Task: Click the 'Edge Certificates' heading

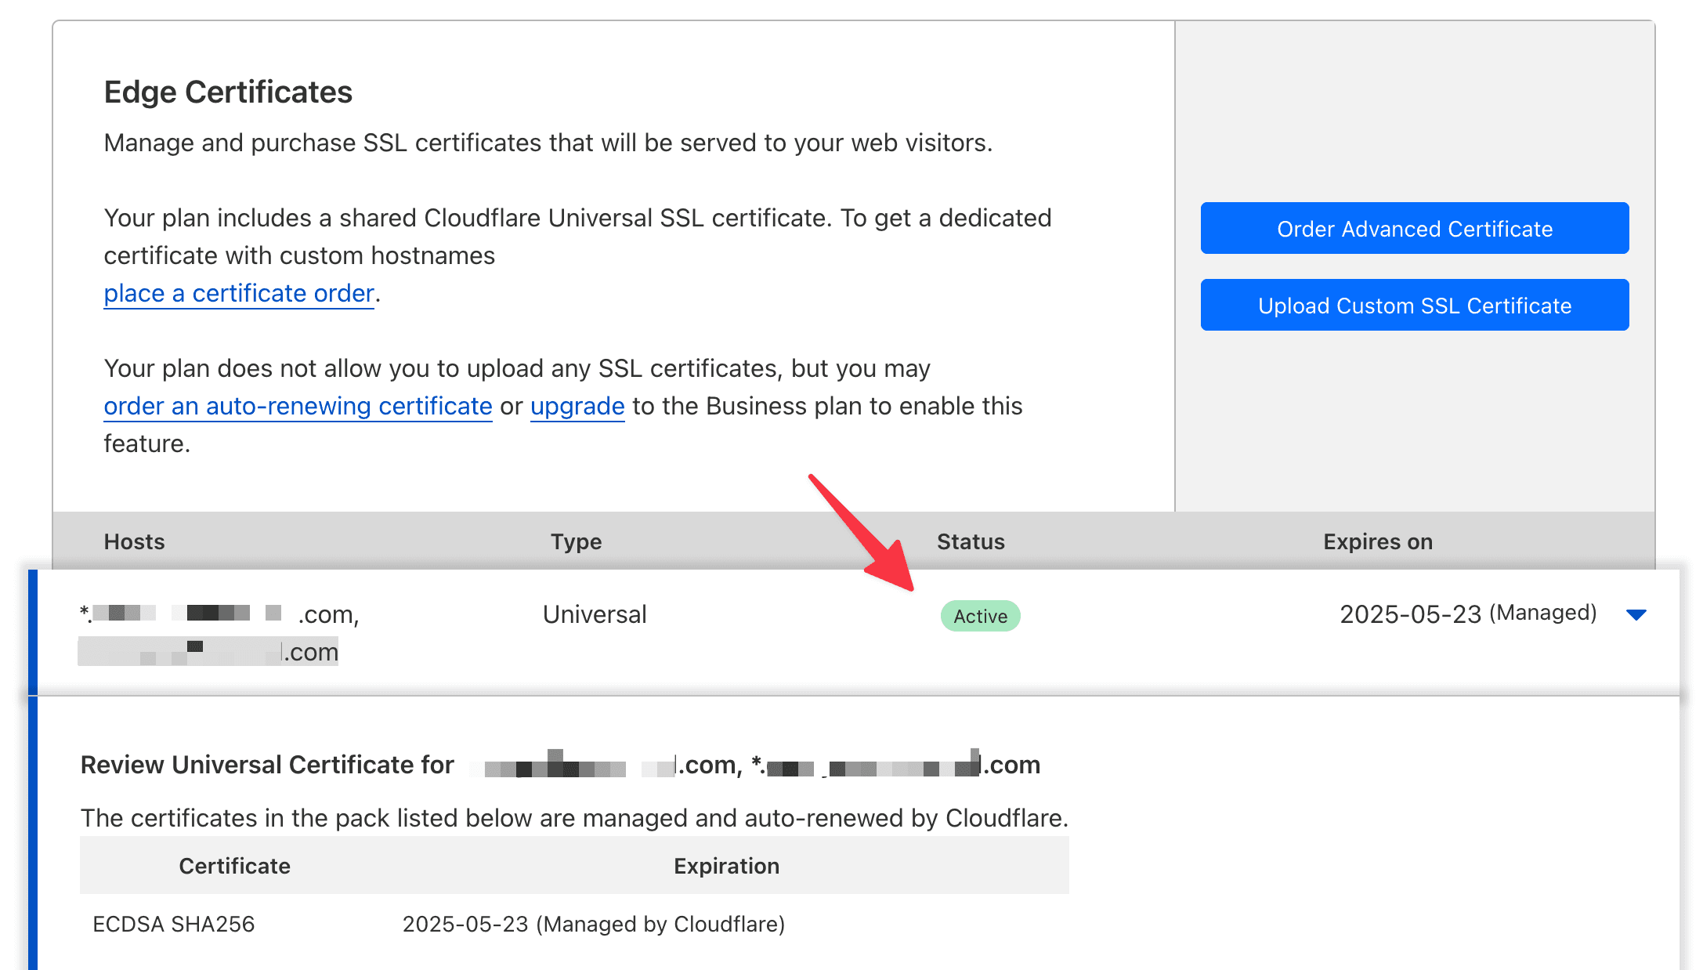Action: [x=228, y=92]
